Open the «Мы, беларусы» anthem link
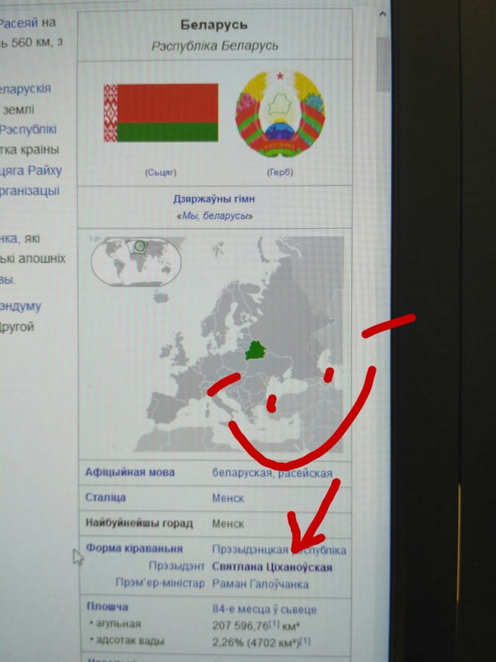This screenshot has width=496, height=662. (x=215, y=216)
